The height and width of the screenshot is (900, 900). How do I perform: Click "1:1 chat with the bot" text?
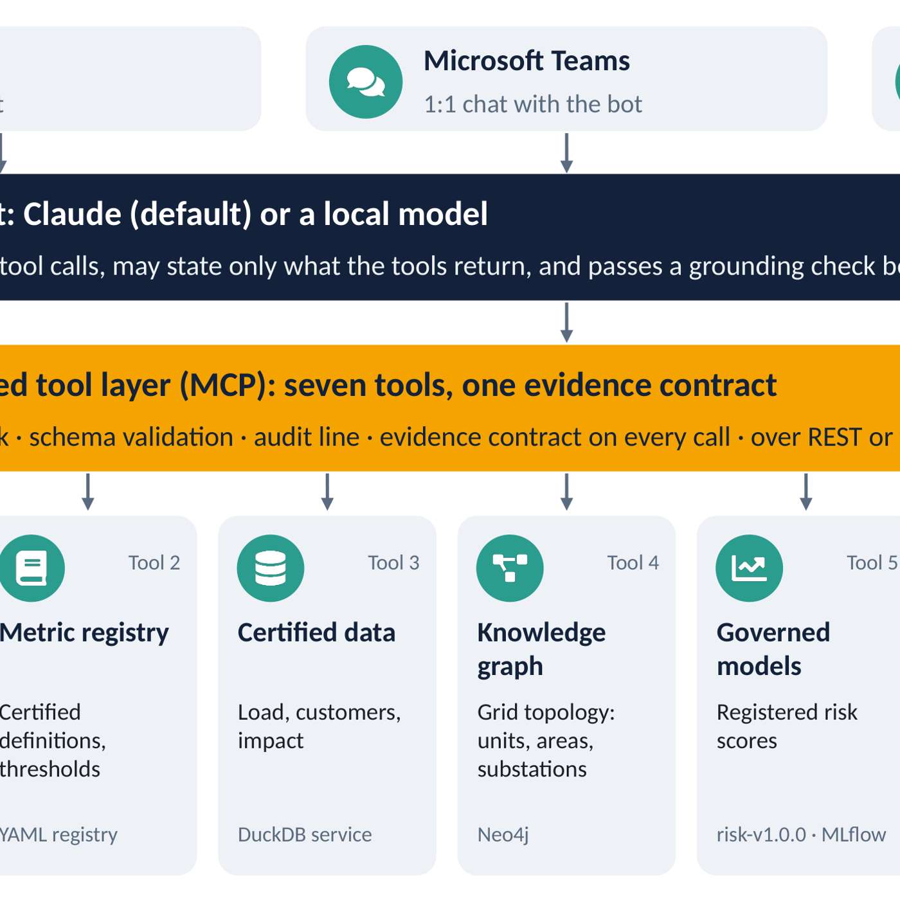[533, 104]
